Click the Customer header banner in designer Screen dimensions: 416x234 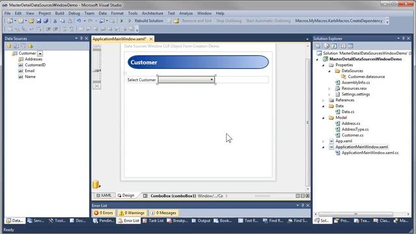198,62
